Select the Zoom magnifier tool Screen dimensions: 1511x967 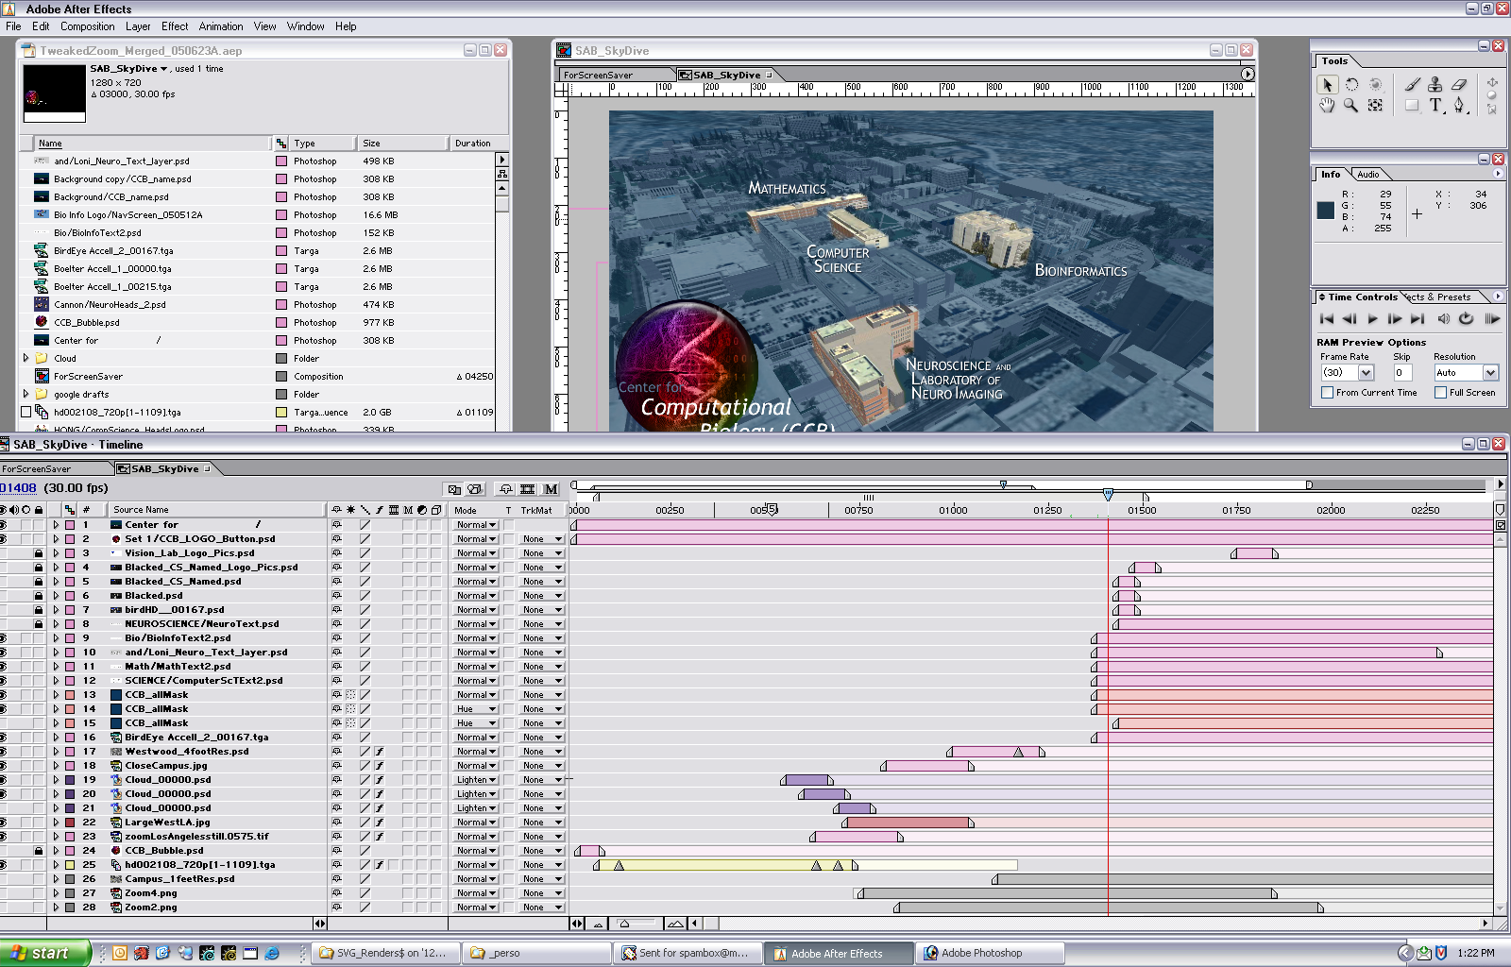(x=1351, y=105)
